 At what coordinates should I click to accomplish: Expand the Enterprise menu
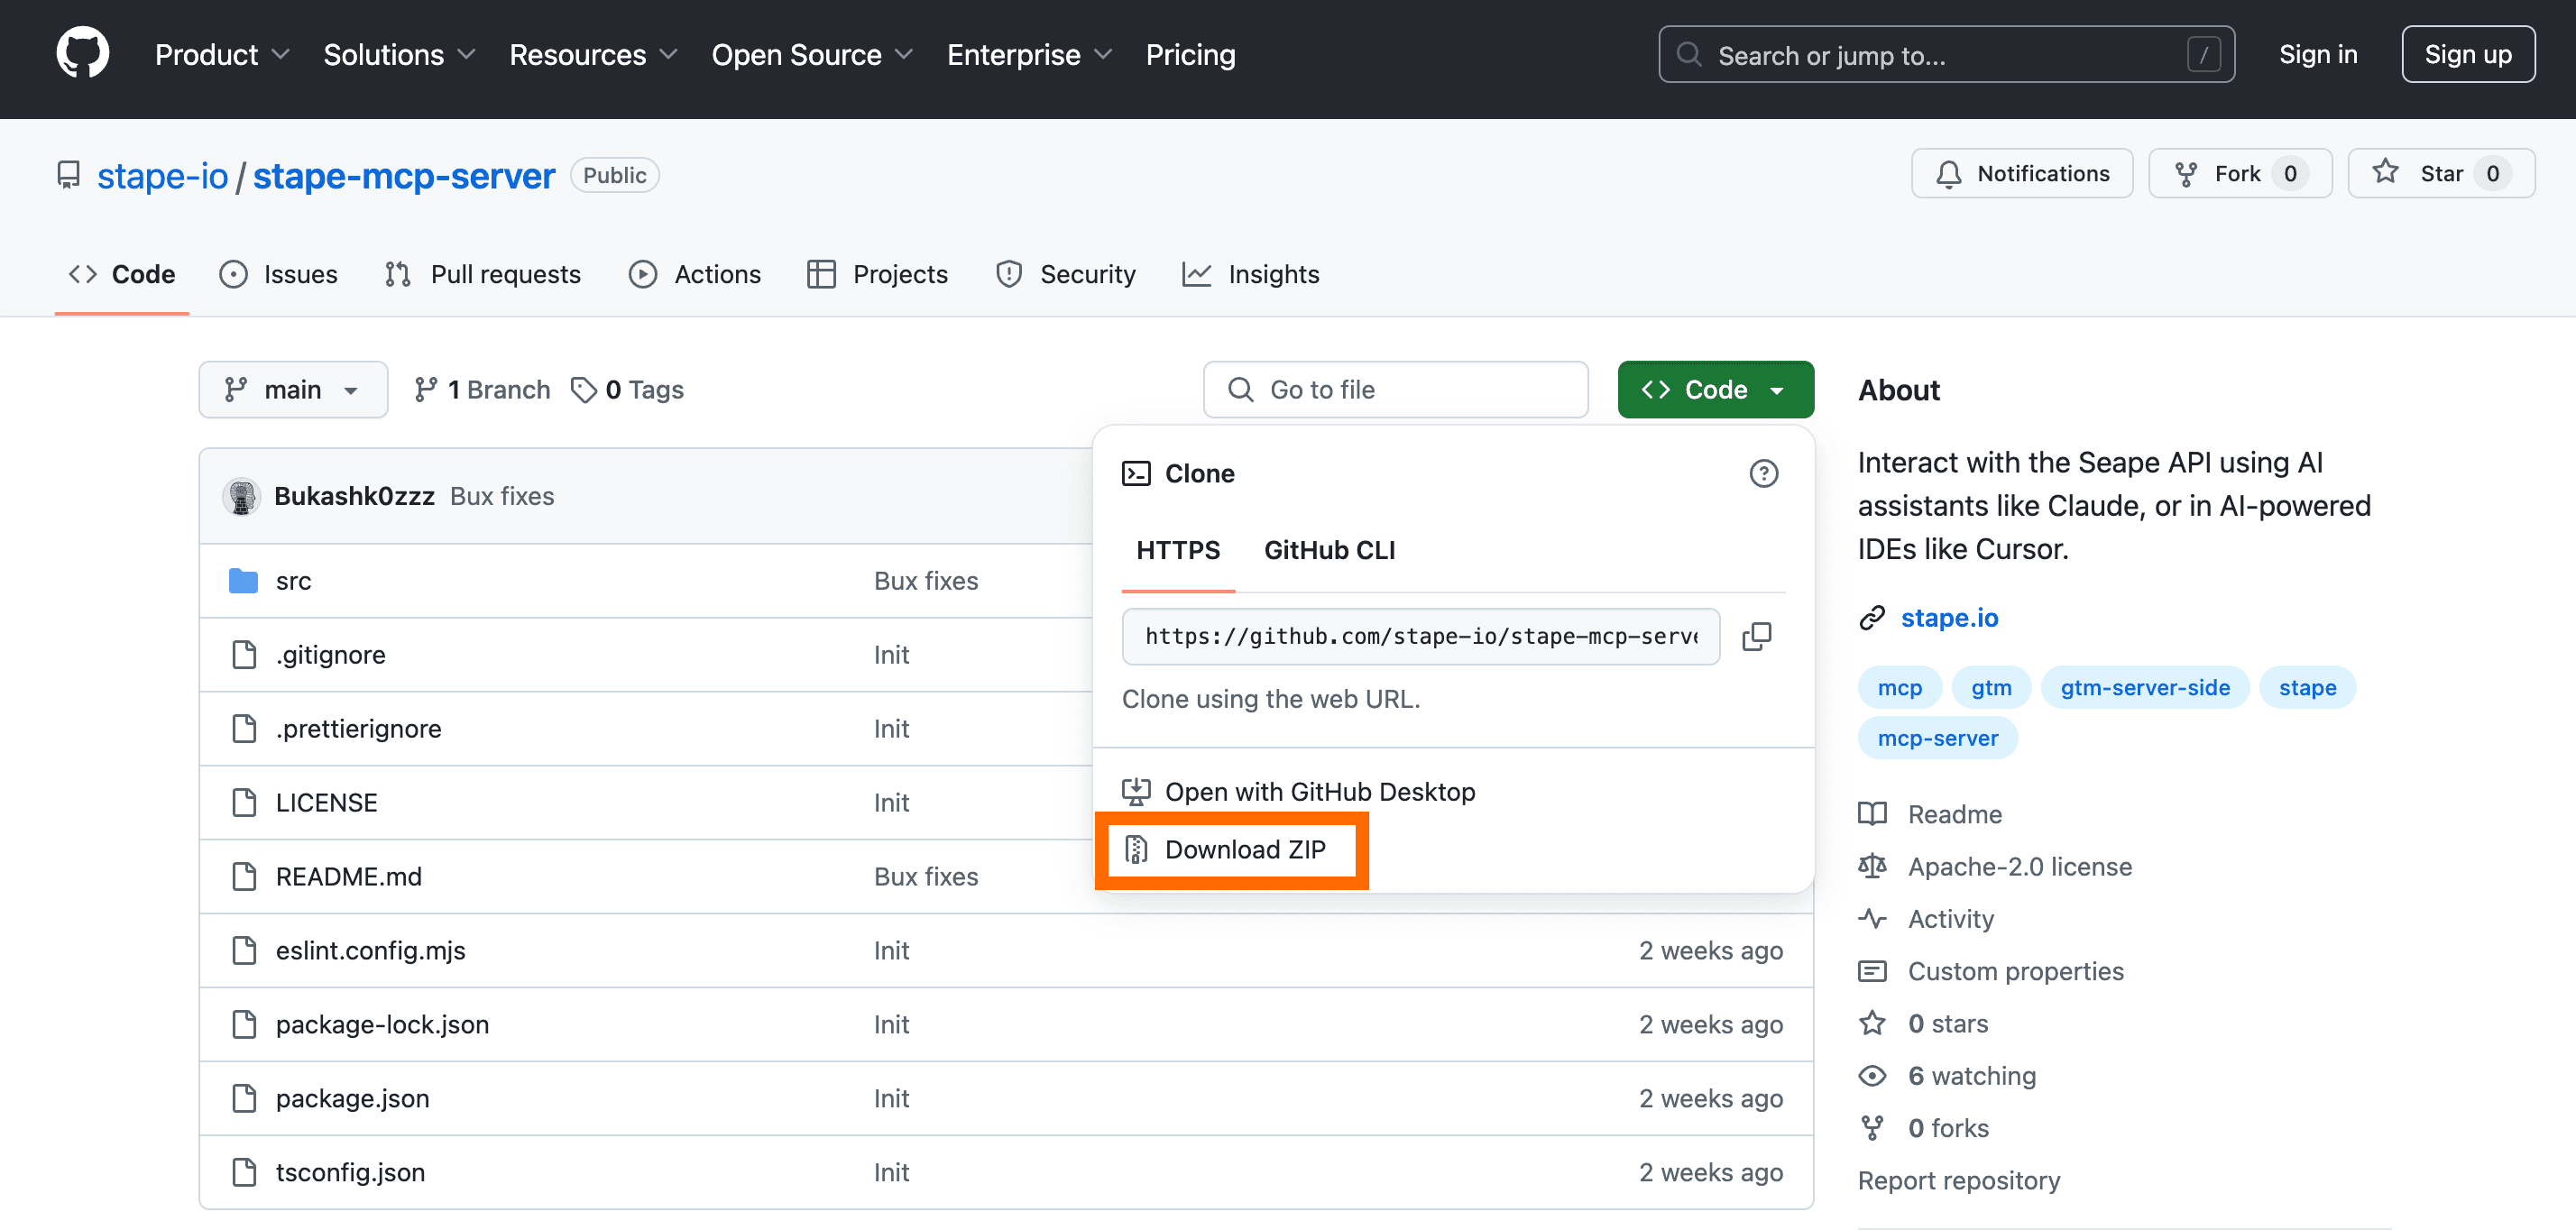coord(1029,55)
